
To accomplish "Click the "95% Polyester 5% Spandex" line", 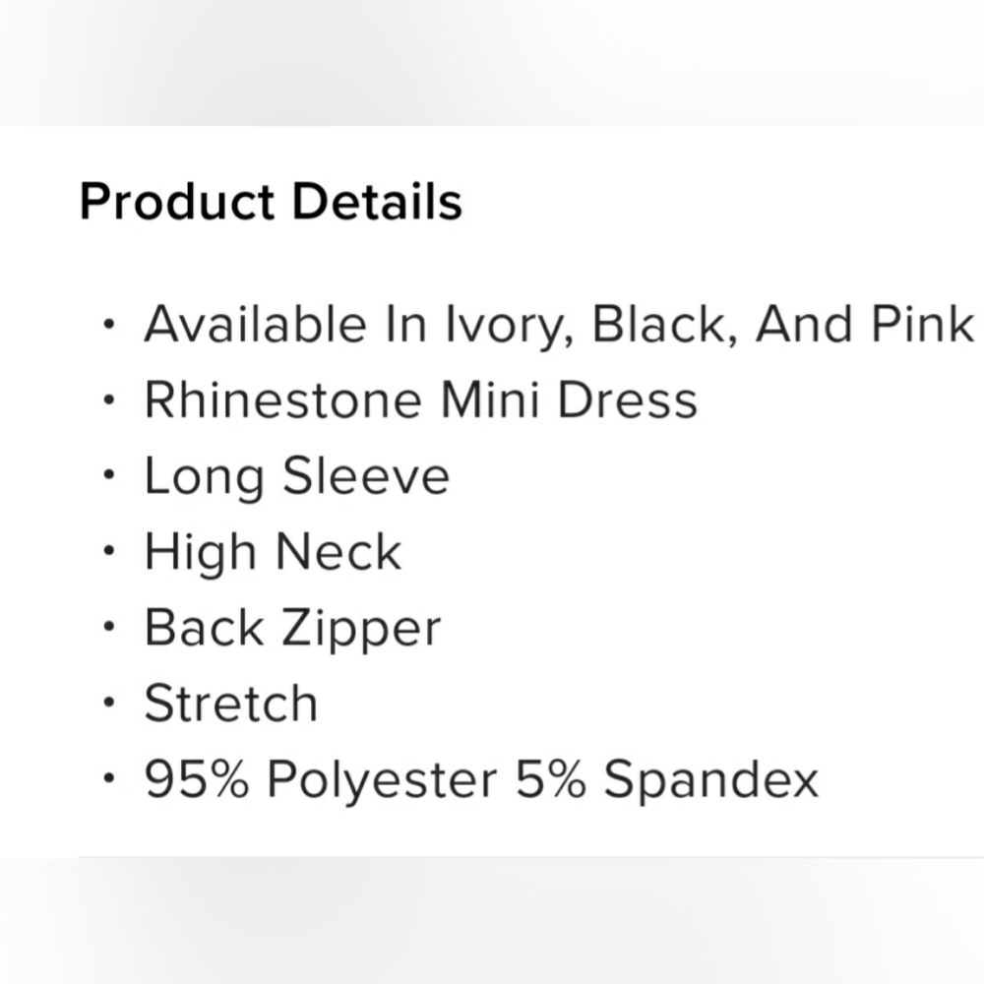I will [481, 779].
